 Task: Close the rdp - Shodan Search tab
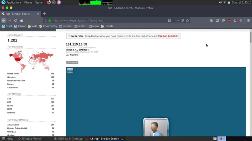(x=38, y=14)
